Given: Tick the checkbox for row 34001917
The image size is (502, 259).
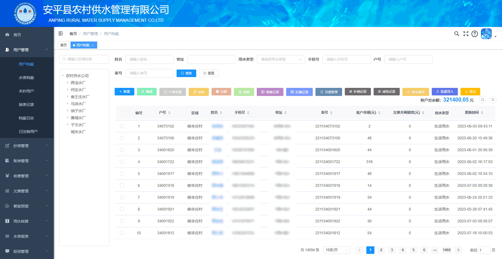Looking at the screenshot, I should click(x=122, y=174).
